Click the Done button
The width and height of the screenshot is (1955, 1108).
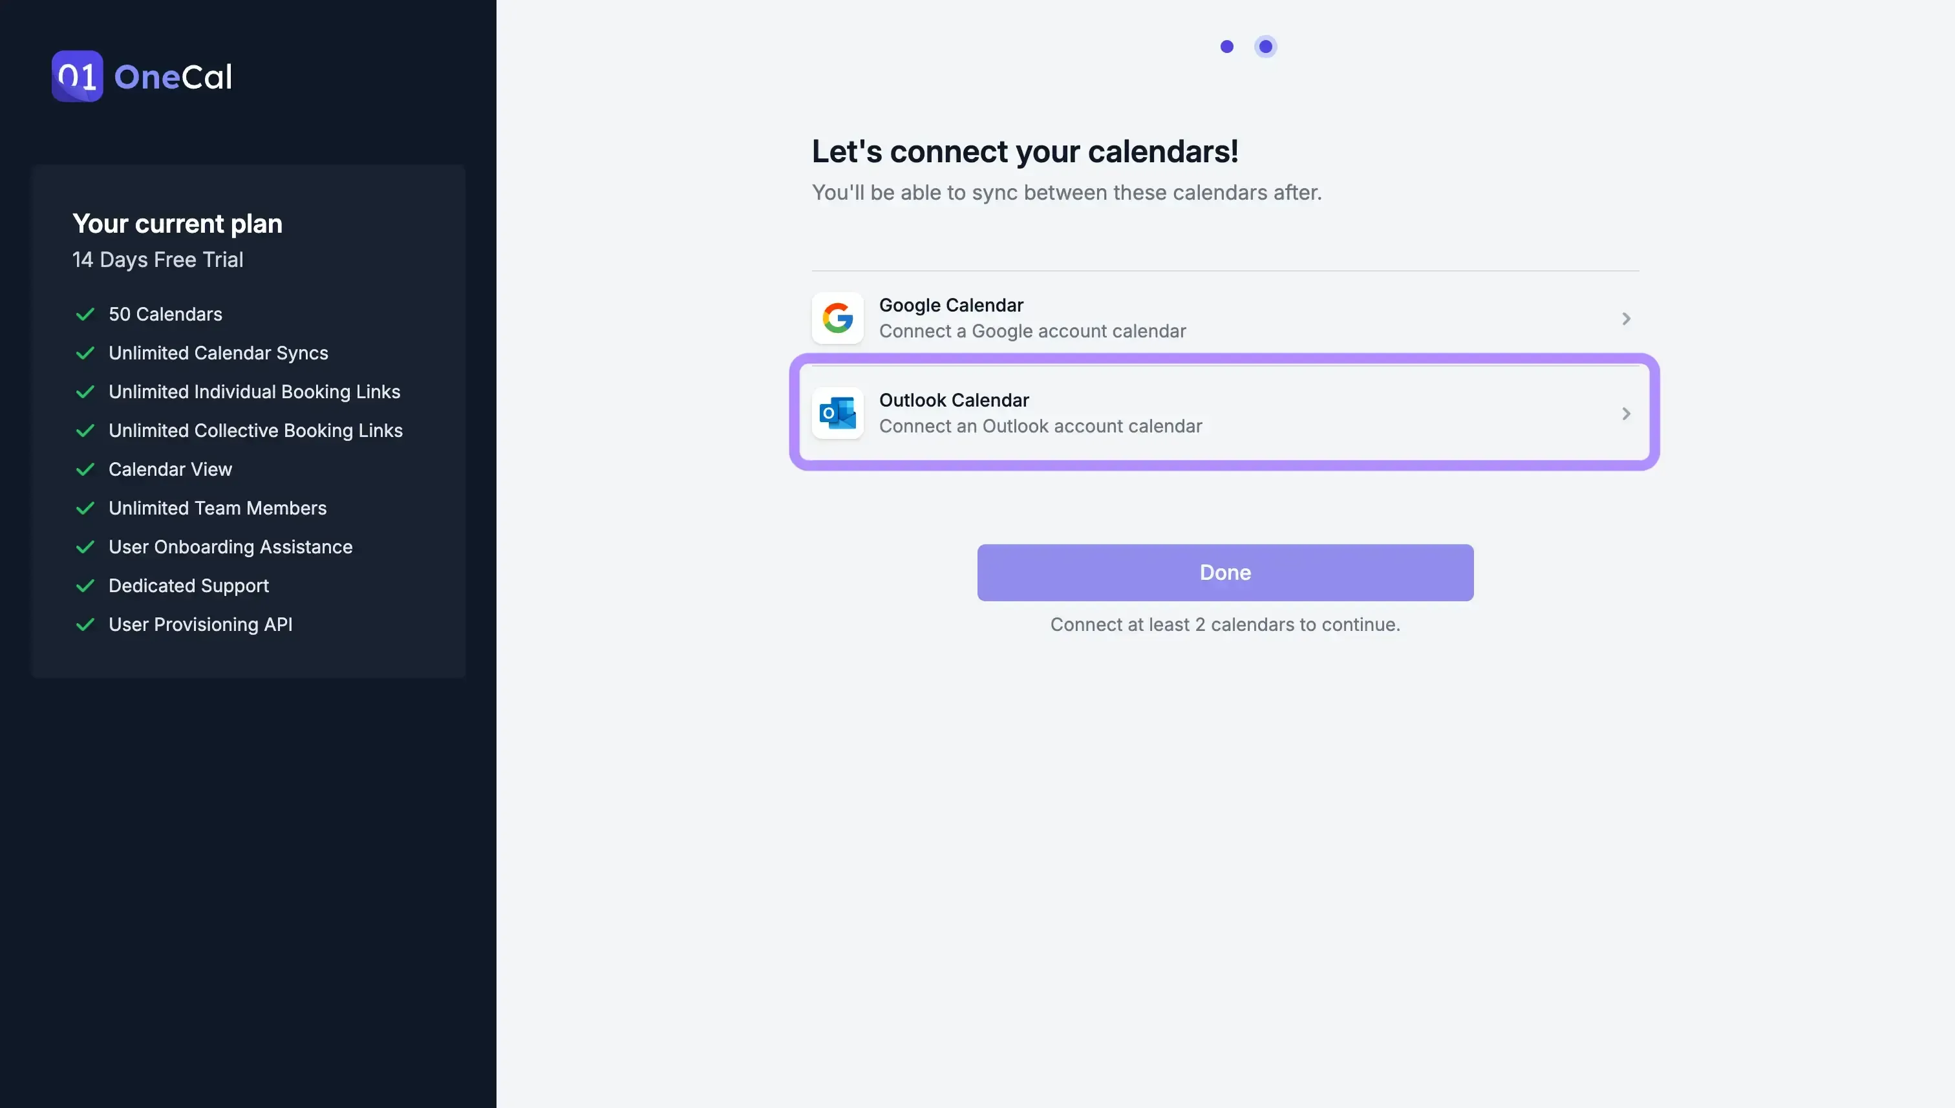coord(1224,572)
